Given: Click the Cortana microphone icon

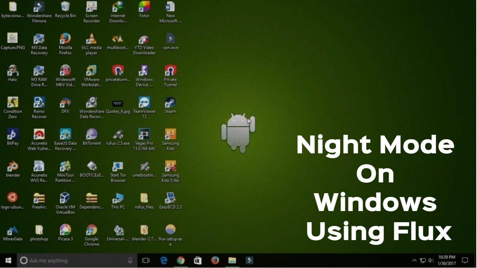Looking at the screenshot, I should [130, 261].
